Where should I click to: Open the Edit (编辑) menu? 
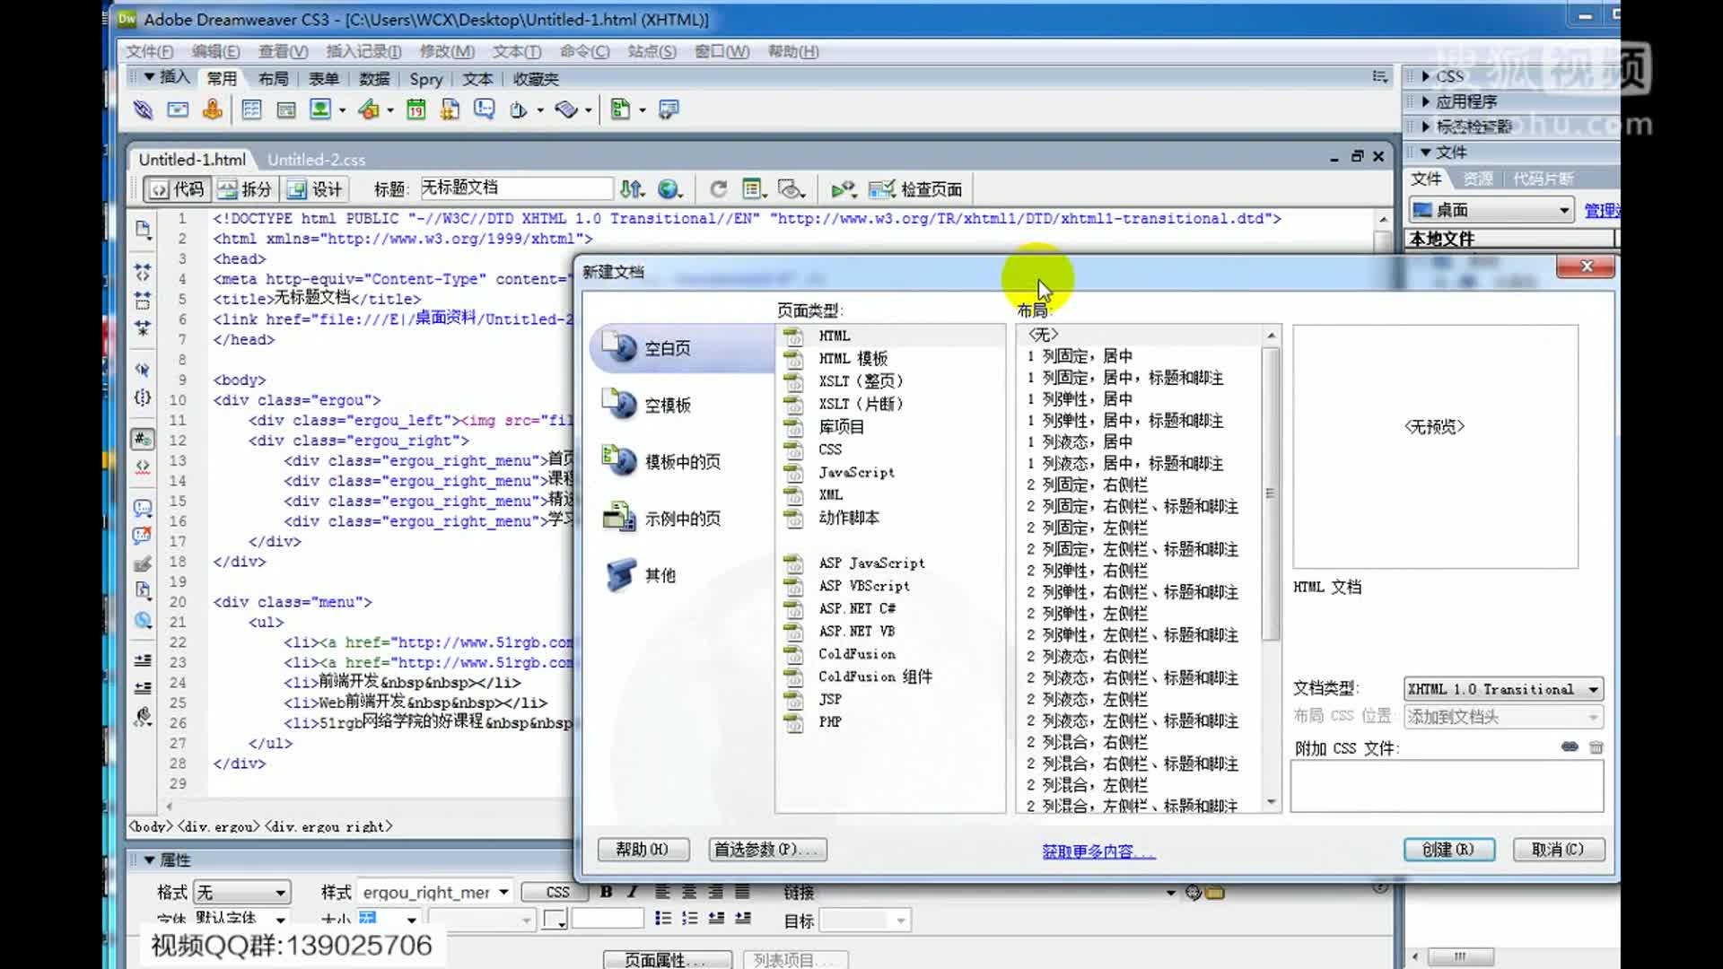pos(215,51)
